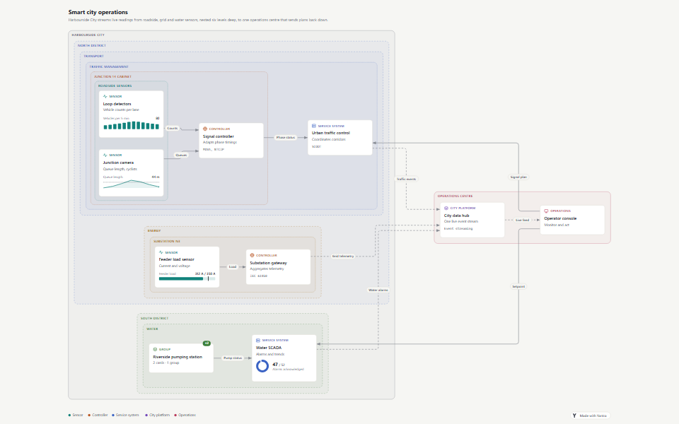Click the Energy group label

pos(154,230)
